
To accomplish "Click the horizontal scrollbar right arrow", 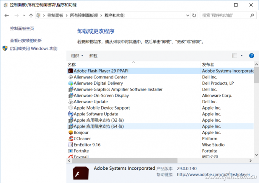I will 251,161.
